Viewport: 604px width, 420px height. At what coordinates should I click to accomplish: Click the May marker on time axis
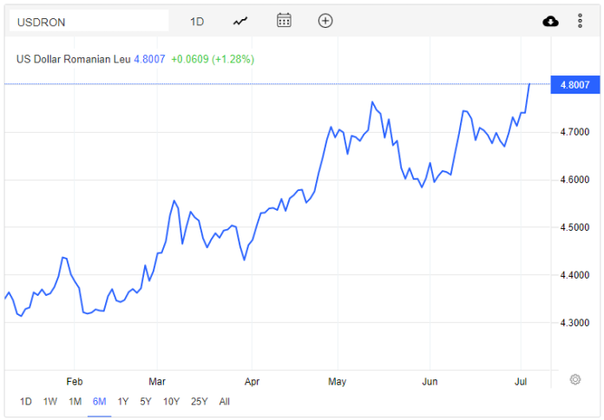click(337, 381)
